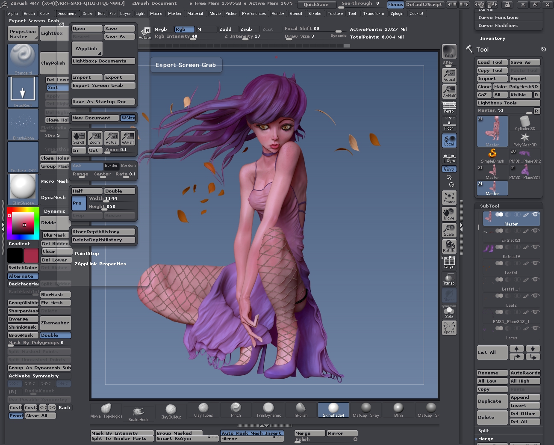
Task: Click the Xpose icon
Action: tap(449, 328)
